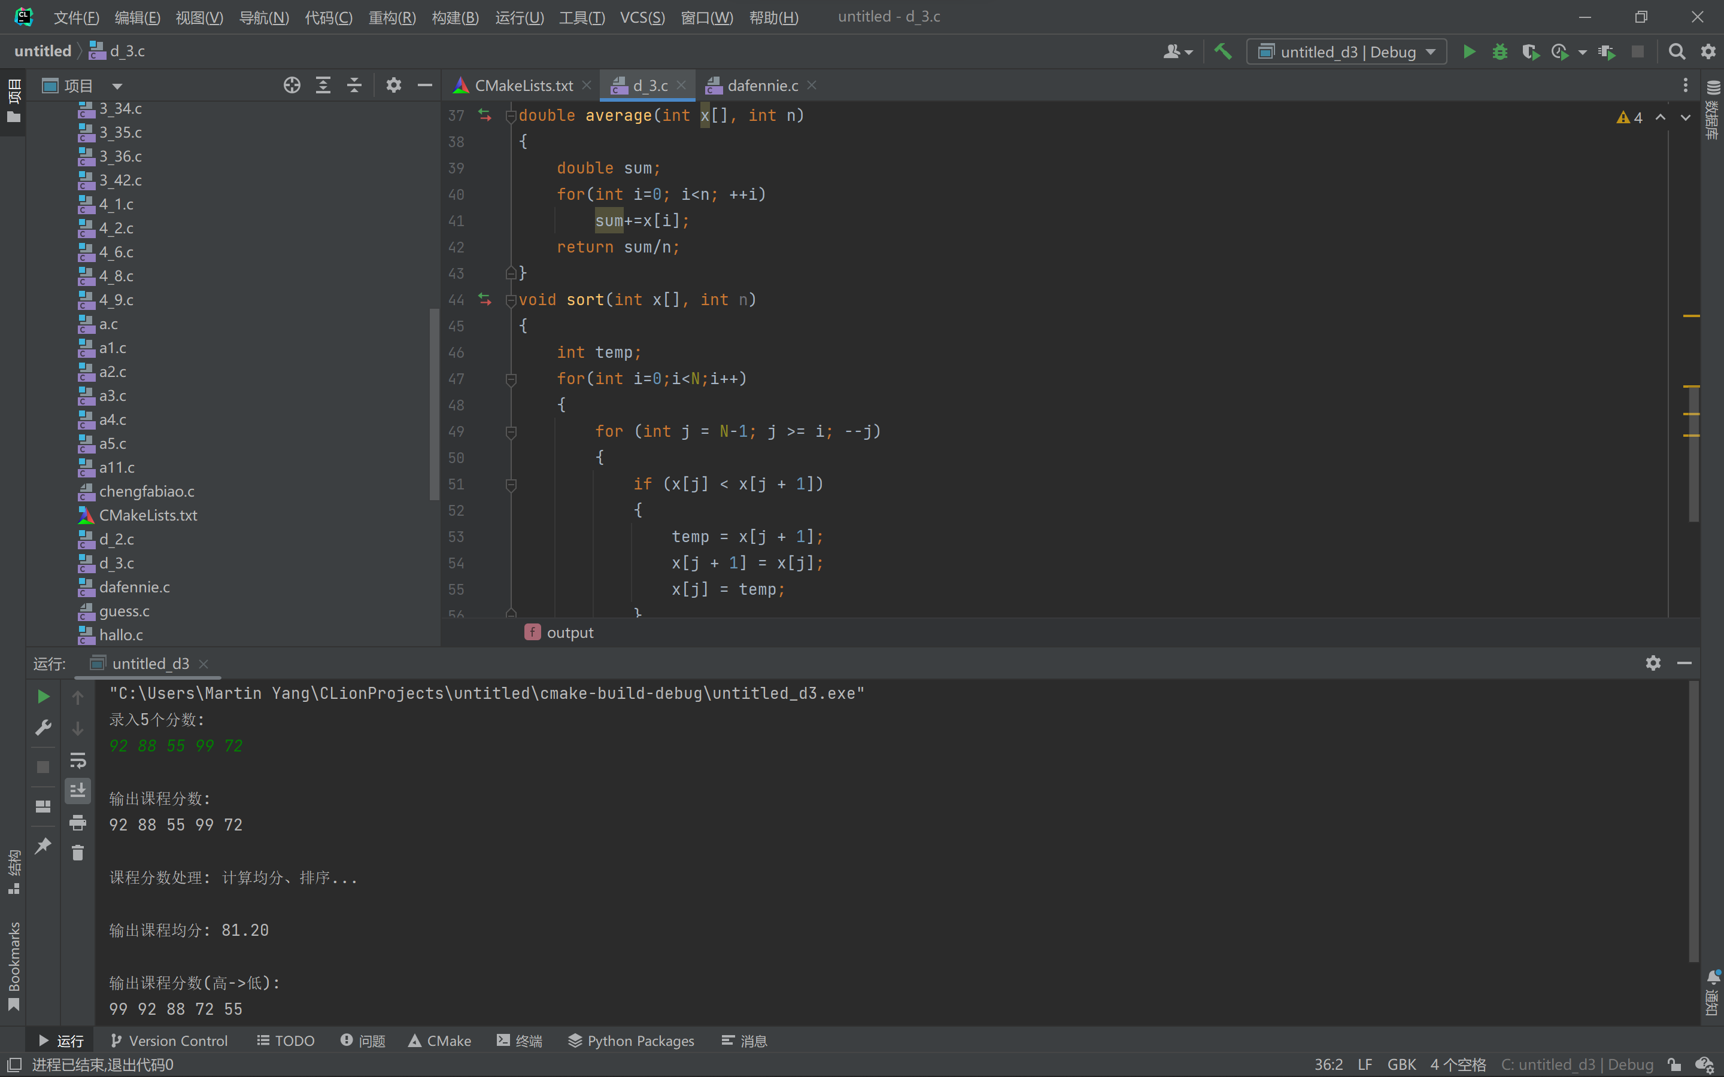The width and height of the screenshot is (1724, 1077).
Task: Clear run console with trash icon
Action: [x=78, y=853]
